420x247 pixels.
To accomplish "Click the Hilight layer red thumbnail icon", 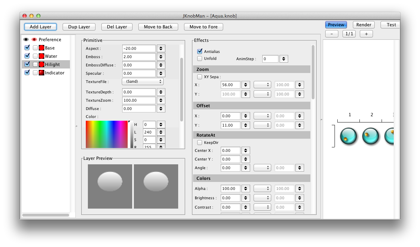I will [x=42, y=64].
